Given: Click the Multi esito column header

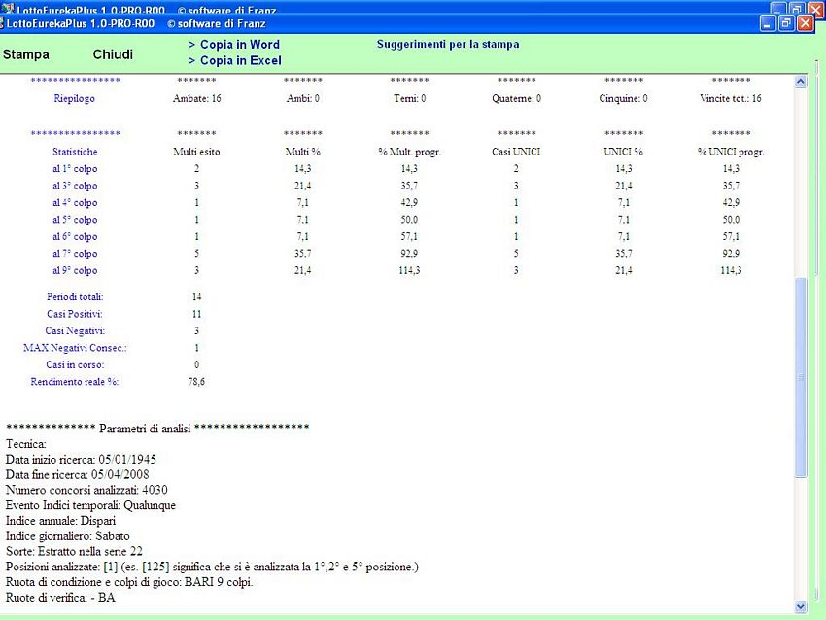Looking at the screenshot, I should coord(196,152).
